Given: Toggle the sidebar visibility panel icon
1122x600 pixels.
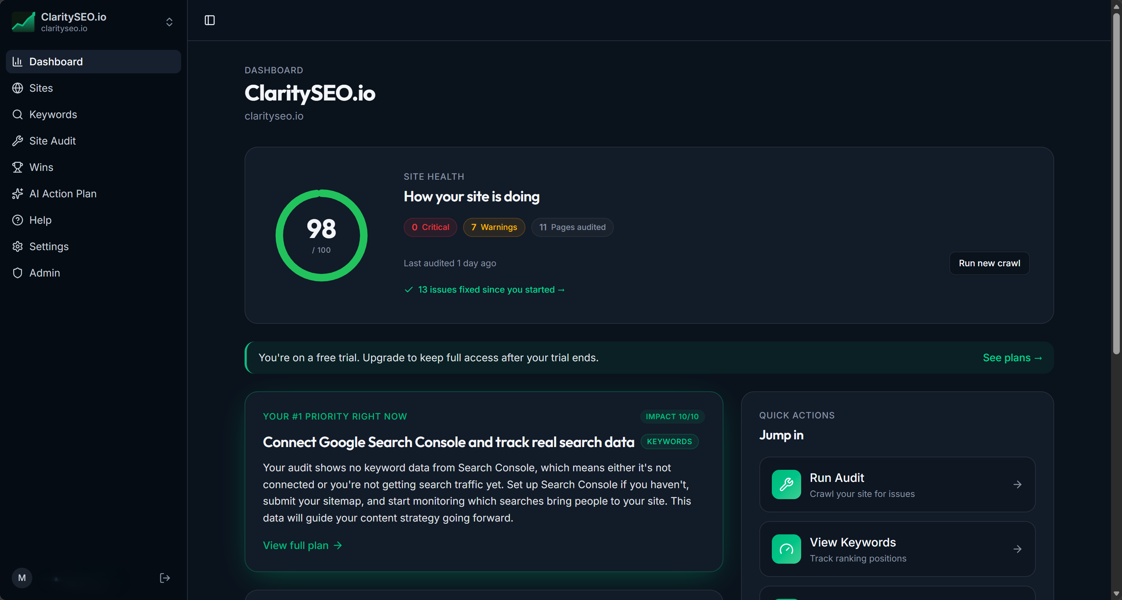Looking at the screenshot, I should point(209,20).
